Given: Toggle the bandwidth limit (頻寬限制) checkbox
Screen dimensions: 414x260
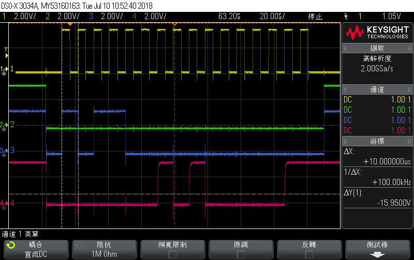Looking at the screenshot, I should (172, 254).
